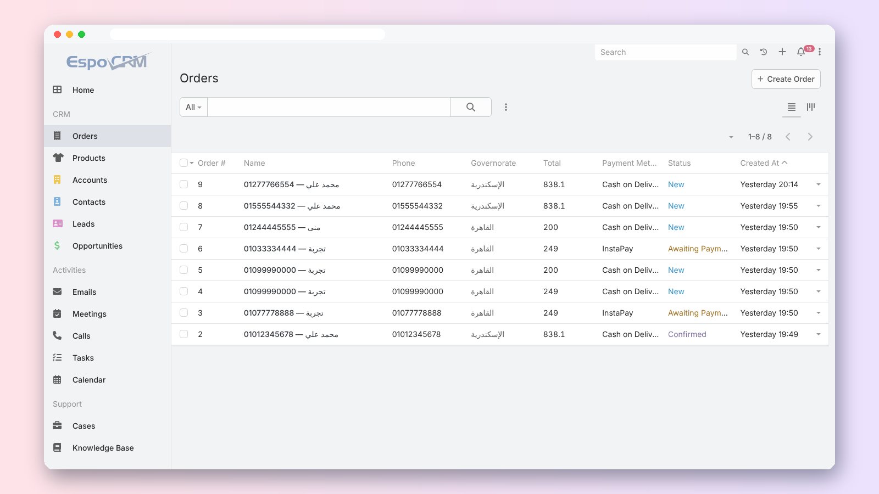The height and width of the screenshot is (494, 879).
Task: Click the orders filter search button
Action: pos(471,107)
